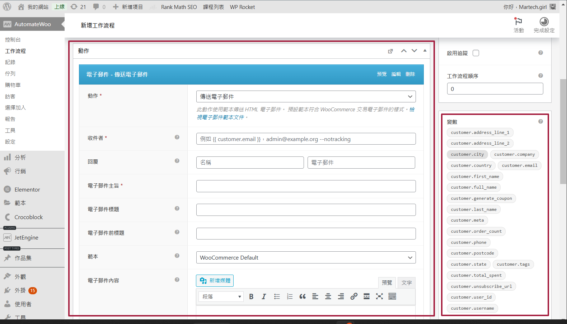Move 動作 panel down arrow
The height and width of the screenshot is (324, 567).
(x=414, y=51)
